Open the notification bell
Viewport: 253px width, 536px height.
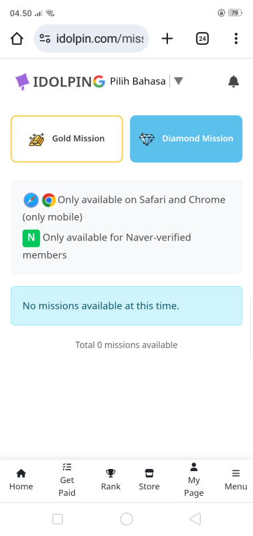pos(234,82)
